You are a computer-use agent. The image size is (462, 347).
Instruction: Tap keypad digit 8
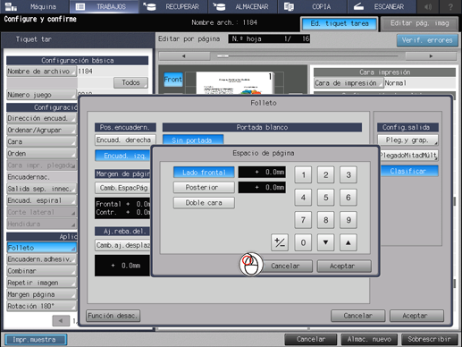tap(325, 220)
